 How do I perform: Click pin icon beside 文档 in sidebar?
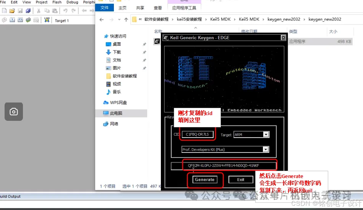144,60
